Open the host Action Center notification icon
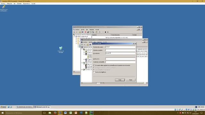Screen dimensions: 205x115 (x=201, y=113)
